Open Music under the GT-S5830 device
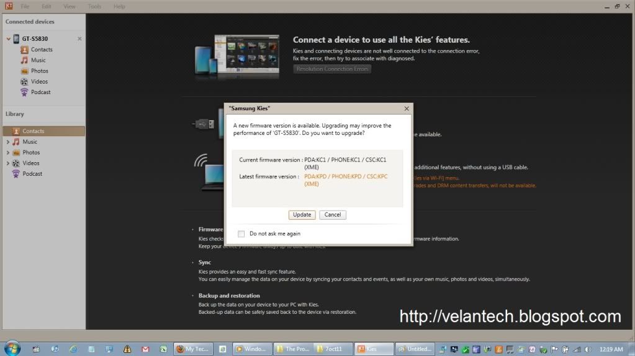 click(x=38, y=60)
